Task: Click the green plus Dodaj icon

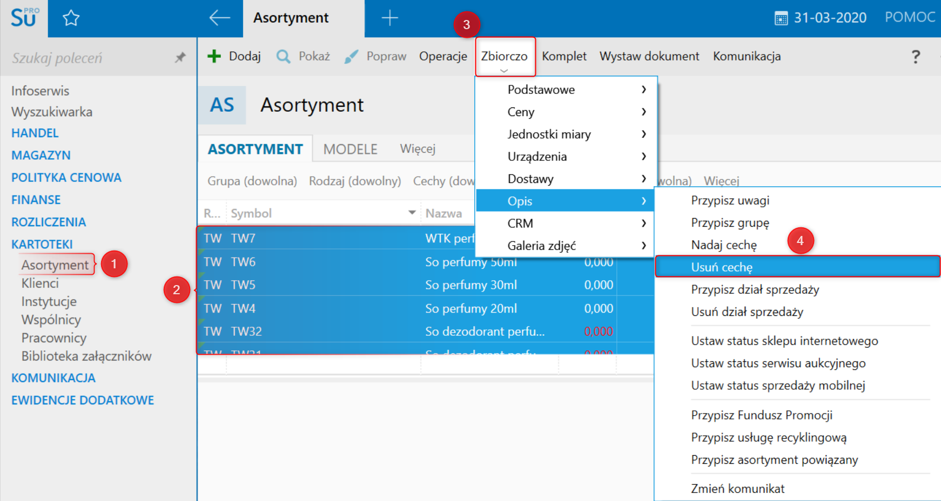Action: pyautogui.click(x=214, y=56)
